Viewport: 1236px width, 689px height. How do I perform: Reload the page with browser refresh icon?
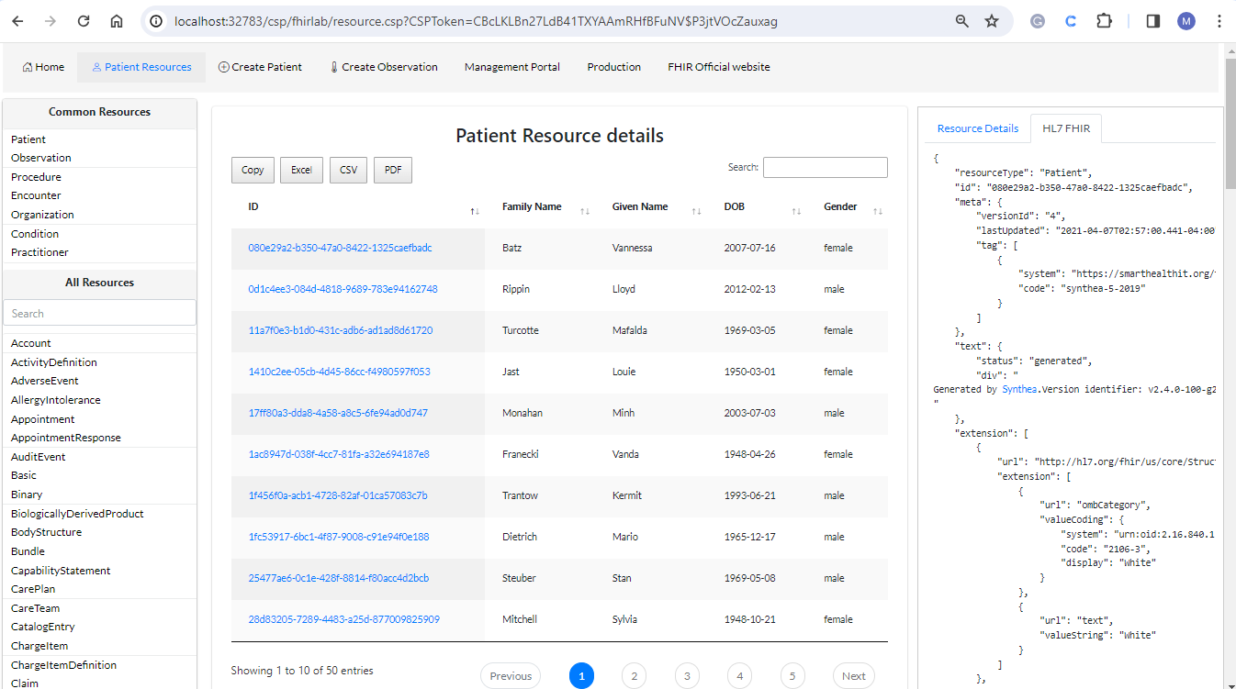tap(84, 21)
